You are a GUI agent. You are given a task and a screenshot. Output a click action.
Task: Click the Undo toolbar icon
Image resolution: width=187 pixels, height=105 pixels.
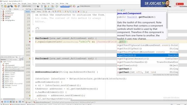pyautogui.click(x=15, y=6)
